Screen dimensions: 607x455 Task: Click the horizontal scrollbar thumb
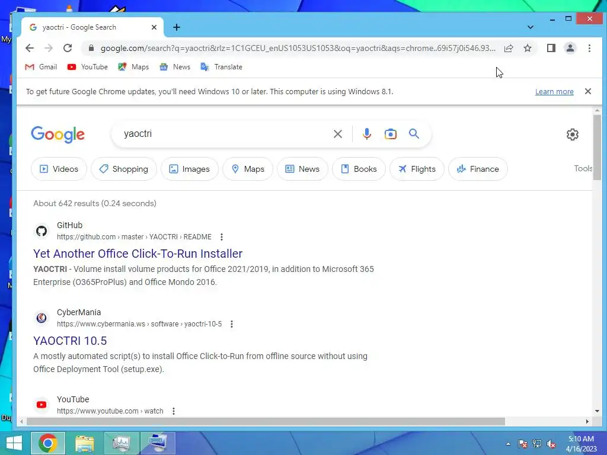point(266,421)
